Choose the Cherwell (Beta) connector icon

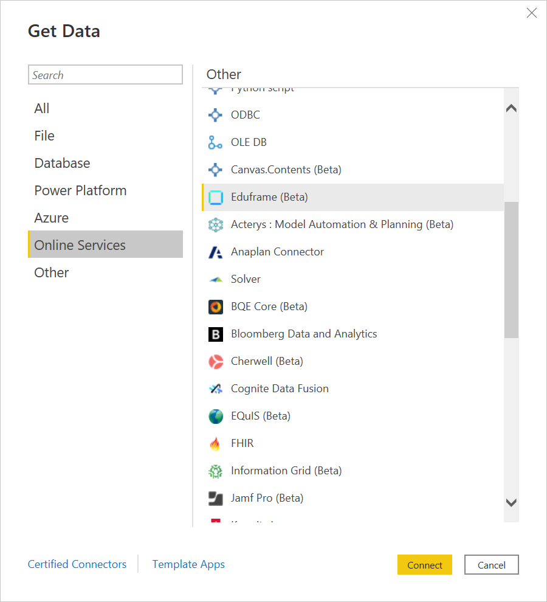pos(216,361)
